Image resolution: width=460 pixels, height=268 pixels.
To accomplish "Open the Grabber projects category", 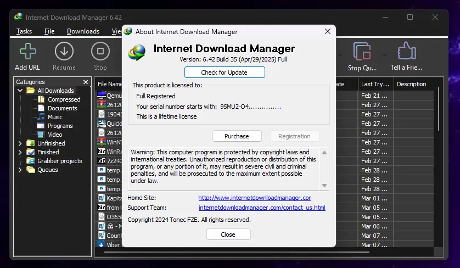I will pos(59,161).
